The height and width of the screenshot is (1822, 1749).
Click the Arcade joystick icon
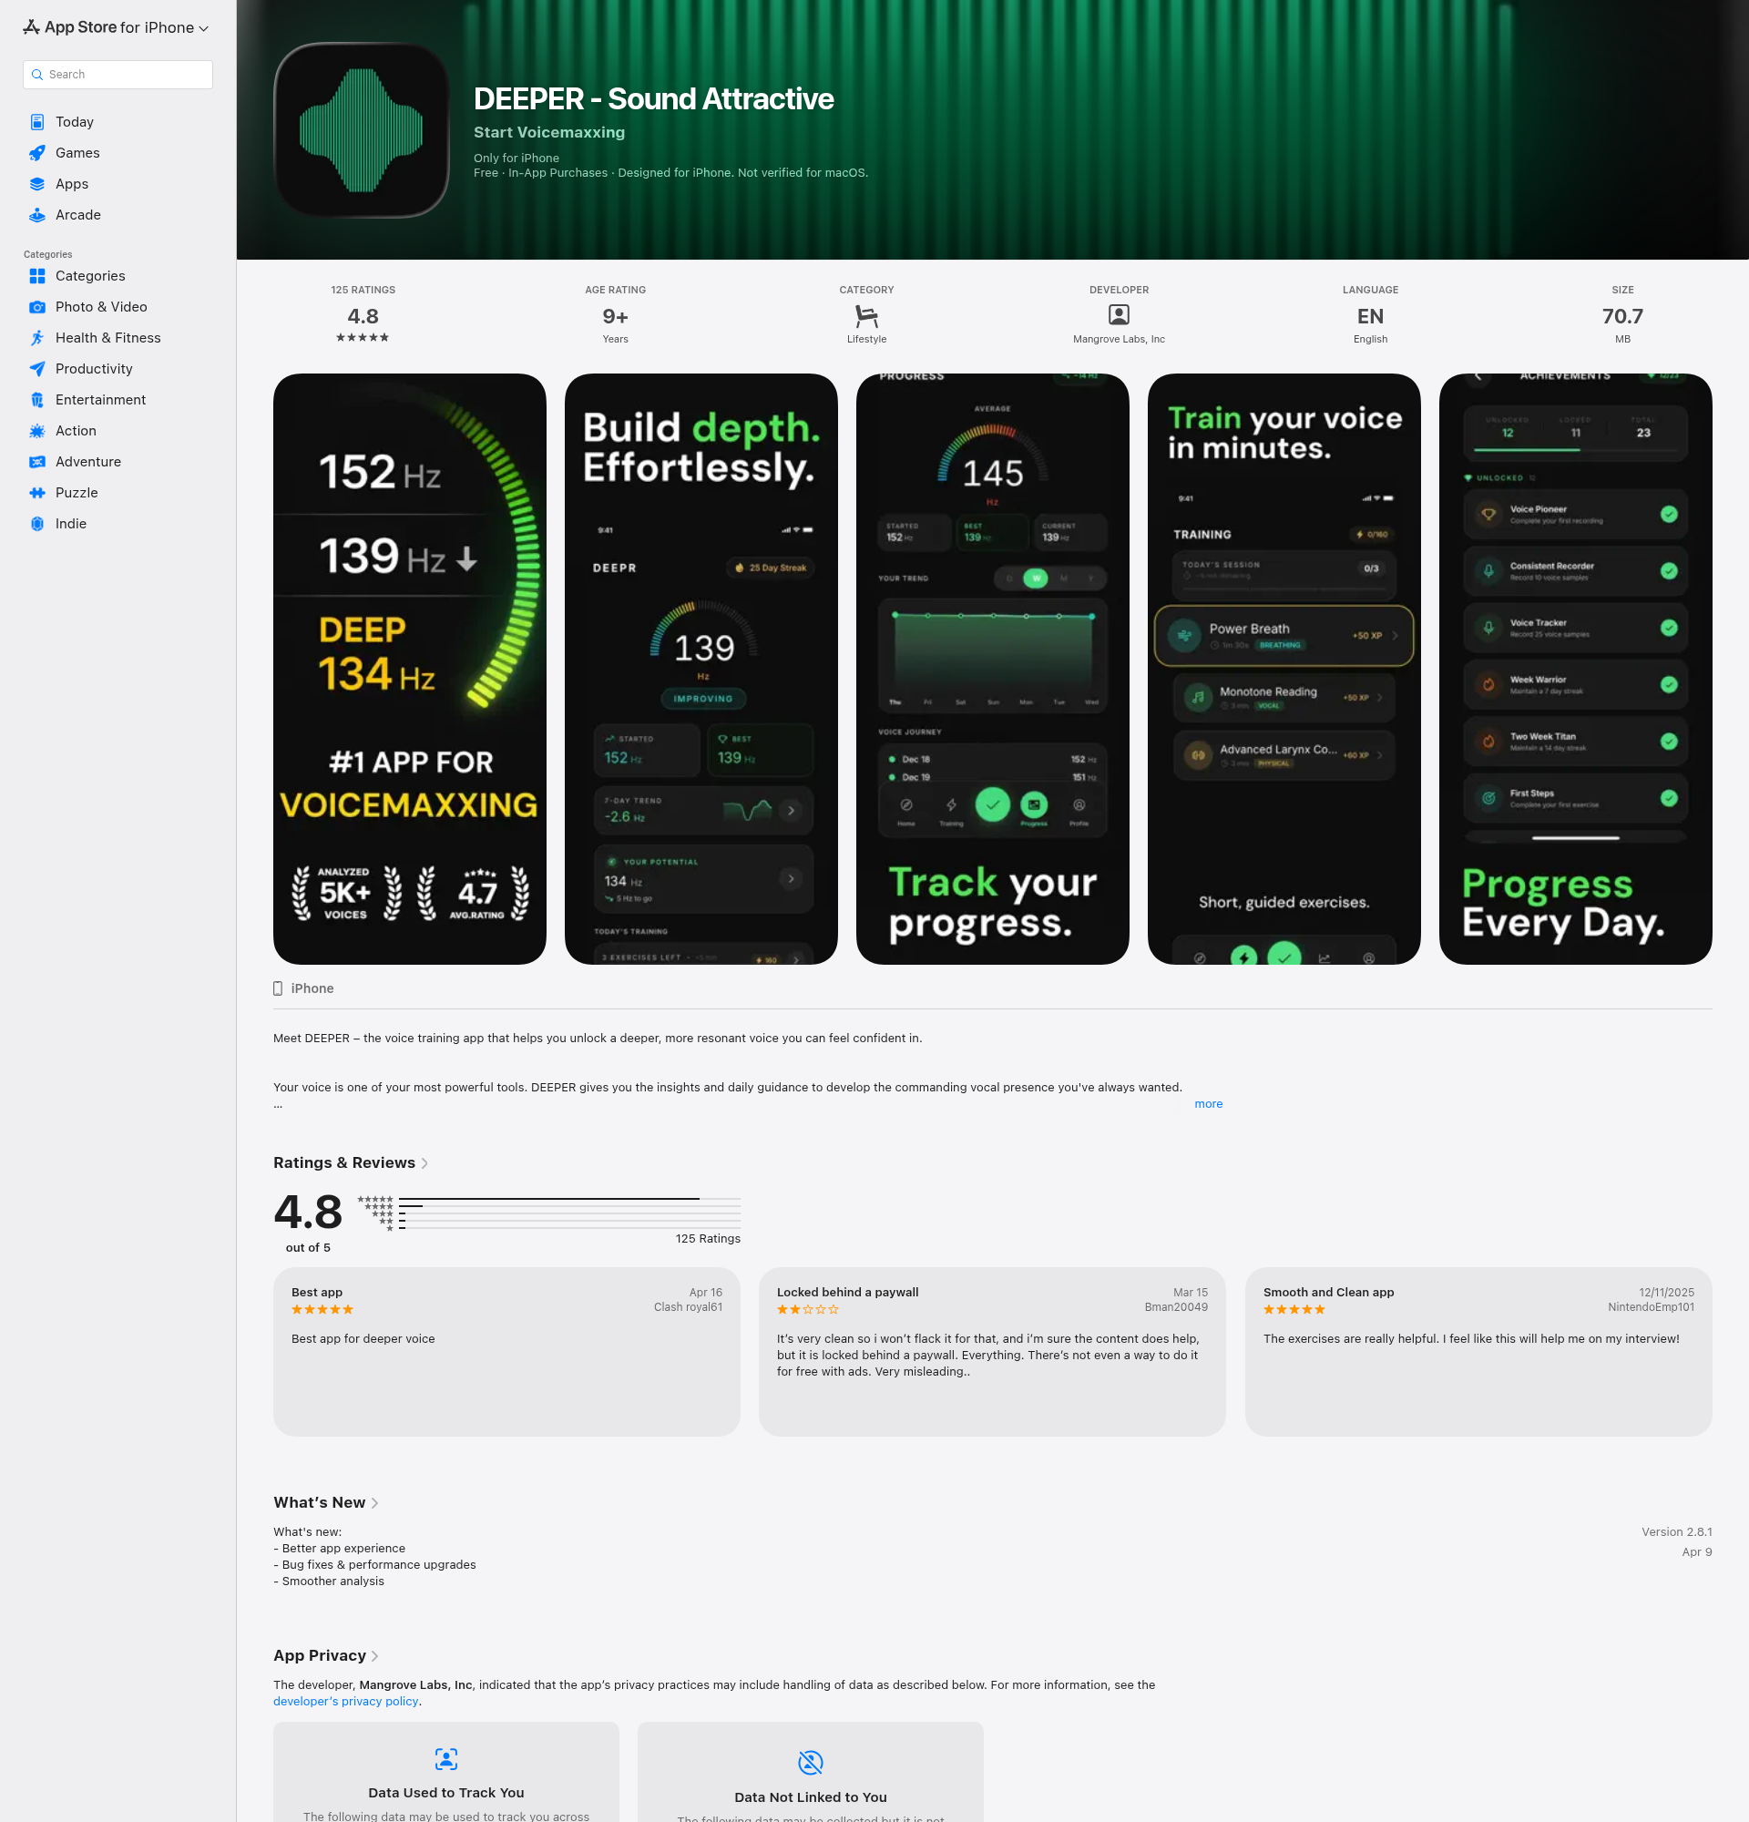[x=37, y=215]
